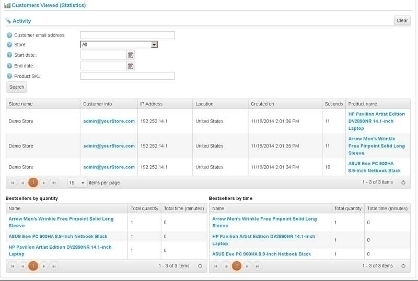Refresh the Bestsellers by quantity grid
418x281 pixels.
[x=200, y=266]
